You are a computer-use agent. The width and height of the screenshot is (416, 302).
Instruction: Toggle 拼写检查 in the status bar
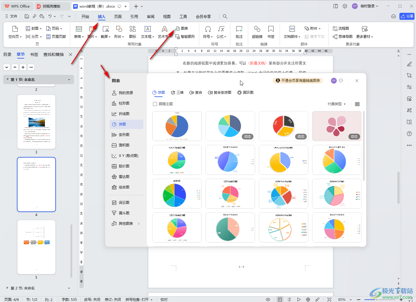point(139,299)
